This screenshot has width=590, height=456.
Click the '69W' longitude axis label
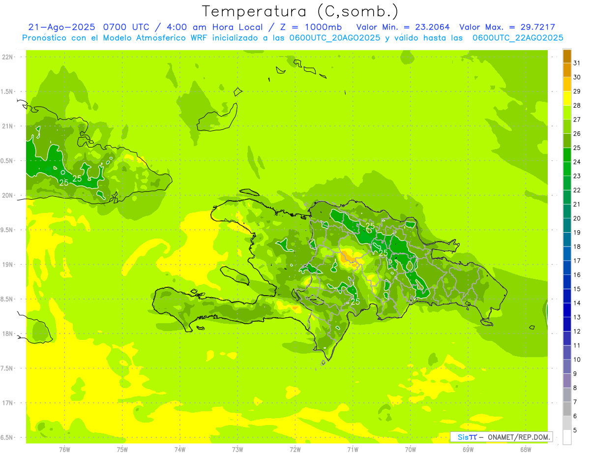468,450
